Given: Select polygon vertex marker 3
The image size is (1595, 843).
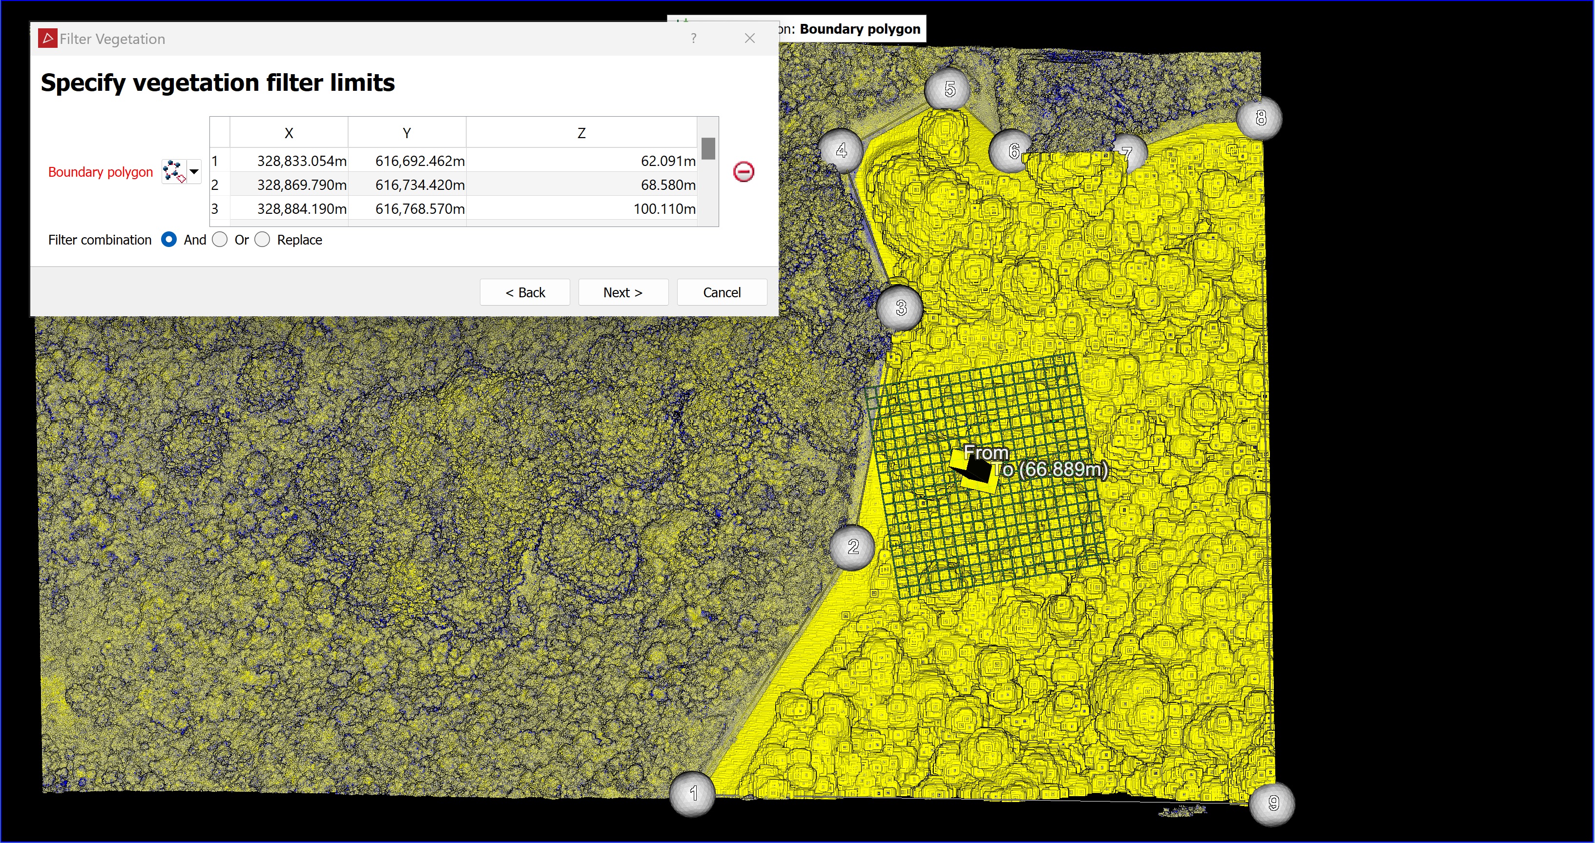Looking at the screenshot, I should pos(900,308).
